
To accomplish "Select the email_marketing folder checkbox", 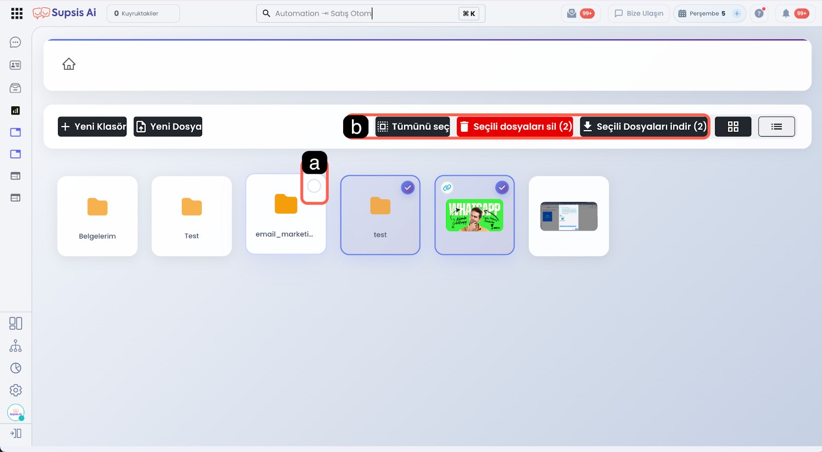I will (314, 186).
